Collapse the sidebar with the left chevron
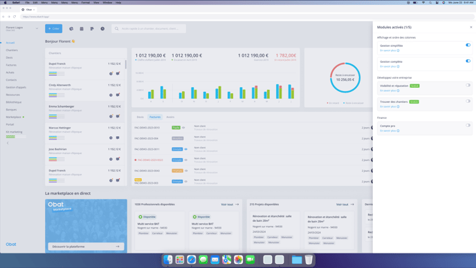Screen dimensions: 476x268 click(8, 143)
